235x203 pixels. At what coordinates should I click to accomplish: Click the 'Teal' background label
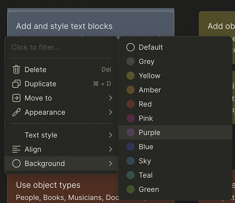(x=146, y=175)
